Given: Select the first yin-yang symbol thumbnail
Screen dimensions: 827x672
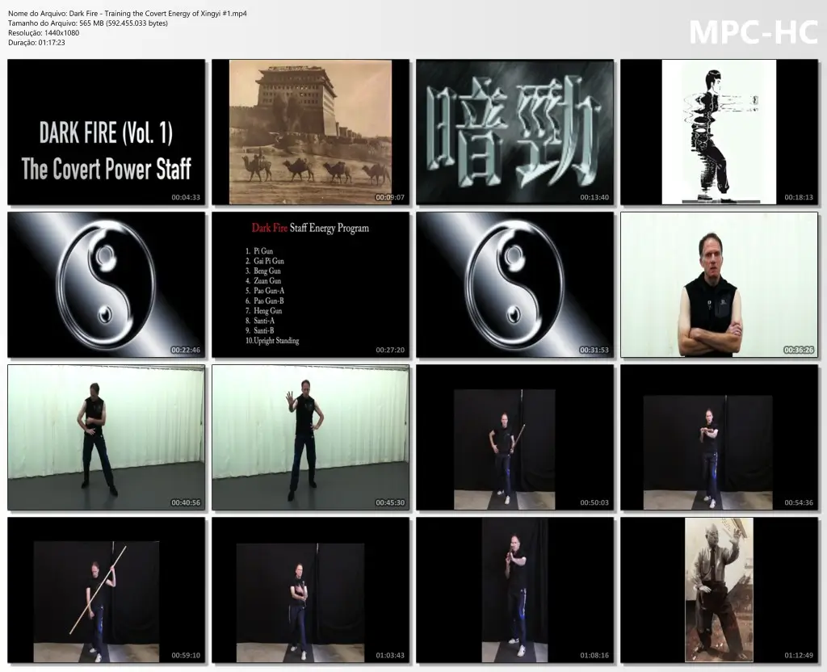Looking at the screenshot, I should [x=106, y=284].
